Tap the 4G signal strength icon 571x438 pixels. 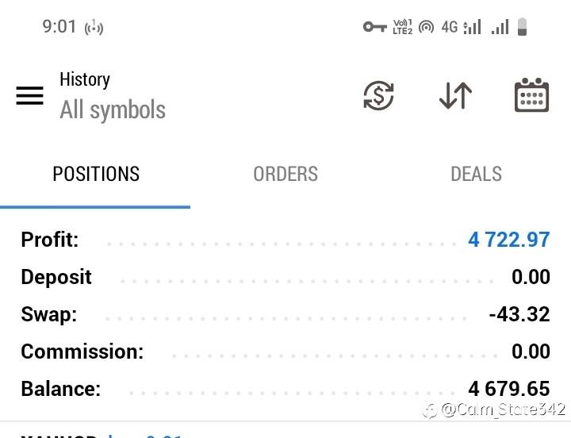(x=462, y=27)
